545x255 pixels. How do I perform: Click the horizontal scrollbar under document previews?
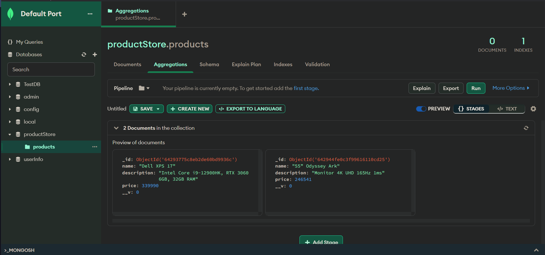(321, 221)
